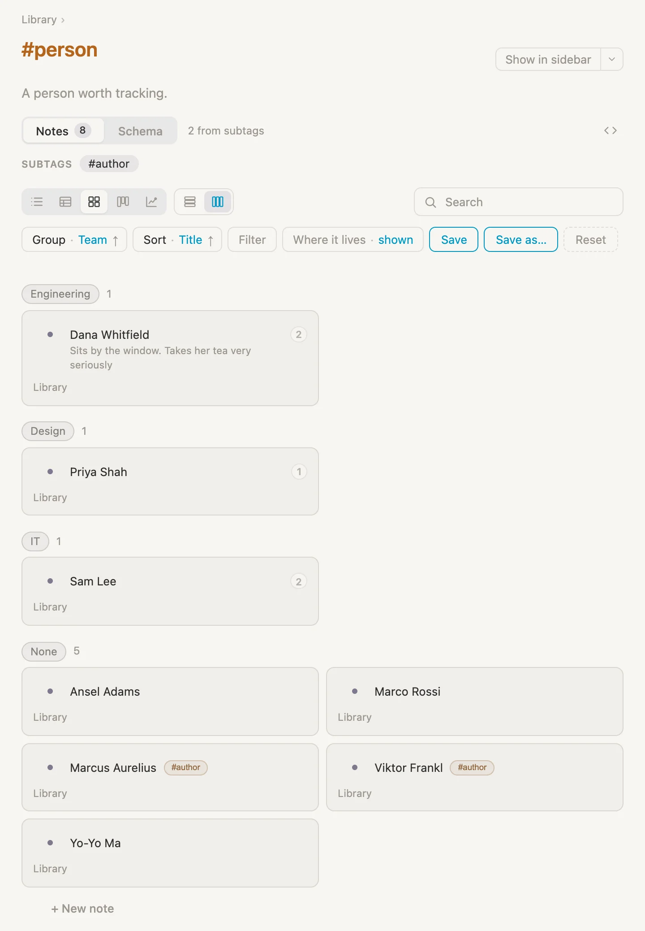The width and height of the screenshot is (645, 931).
Task: Open the Notes tab
Action: click(x=63, y=131)
